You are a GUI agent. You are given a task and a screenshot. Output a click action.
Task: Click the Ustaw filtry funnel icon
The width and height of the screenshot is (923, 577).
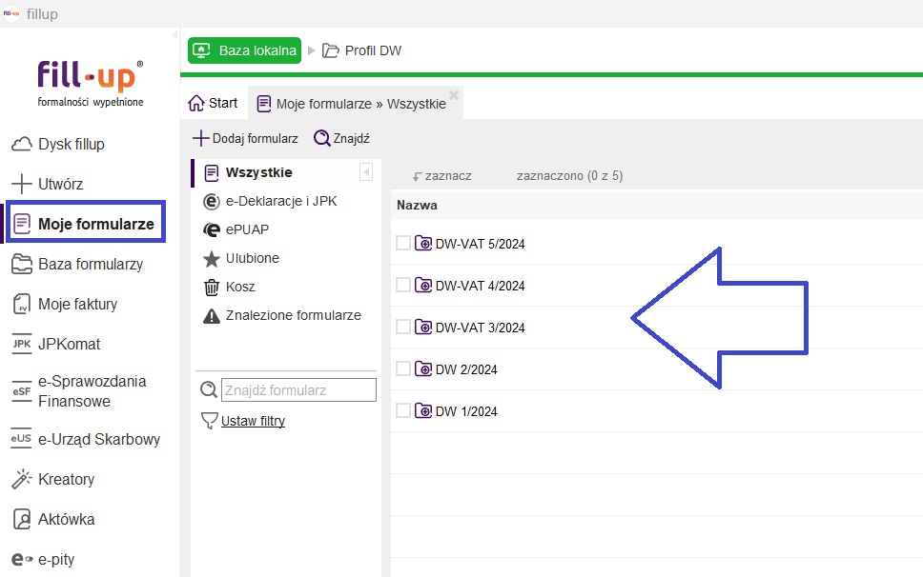click(210, 420)
